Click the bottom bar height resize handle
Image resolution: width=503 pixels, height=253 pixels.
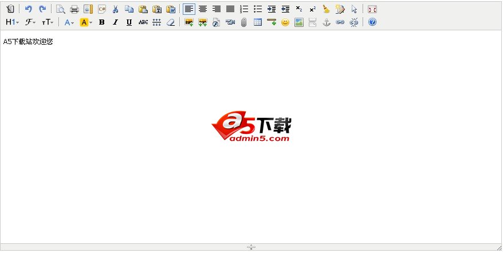(251, 247)
